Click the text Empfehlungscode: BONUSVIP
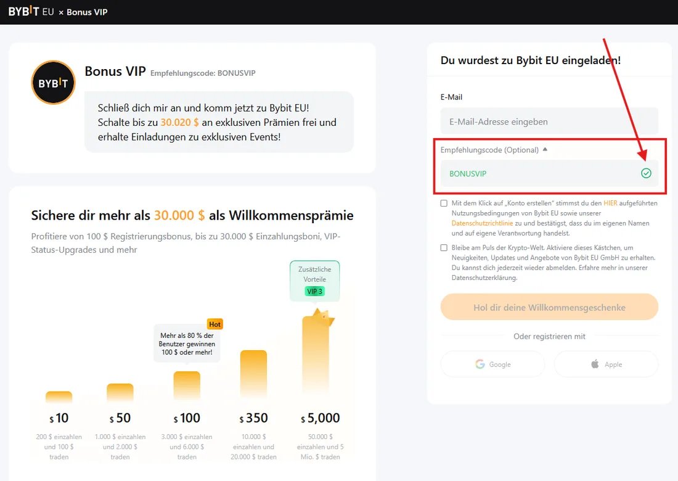The width and height of the screenshot is (678, 481). 203,73
